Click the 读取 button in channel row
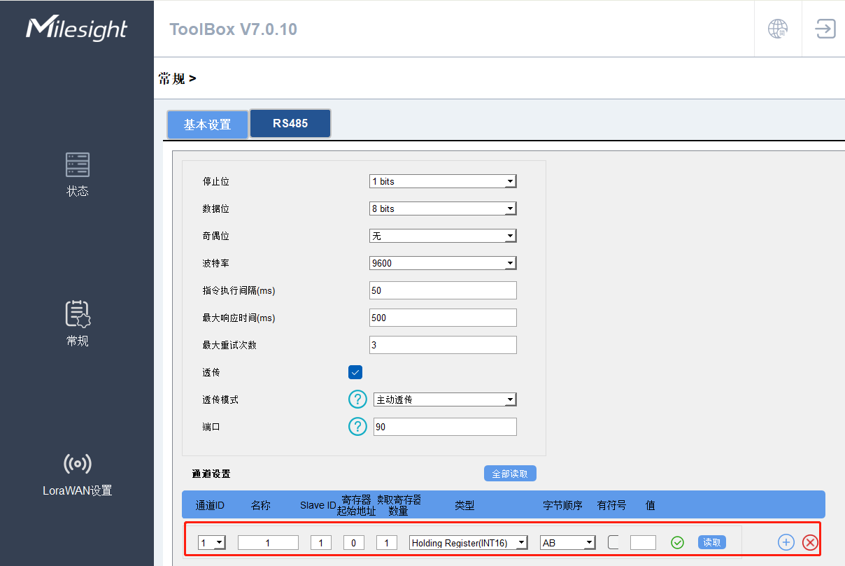 (711, 542)
